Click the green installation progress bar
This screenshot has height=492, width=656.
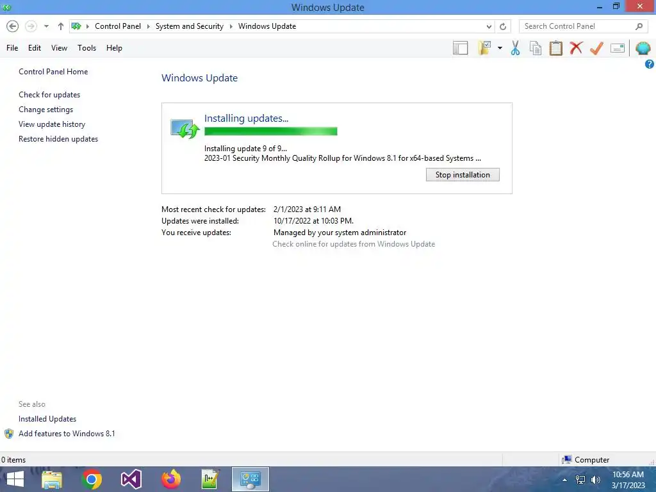[x=271, y=131]
